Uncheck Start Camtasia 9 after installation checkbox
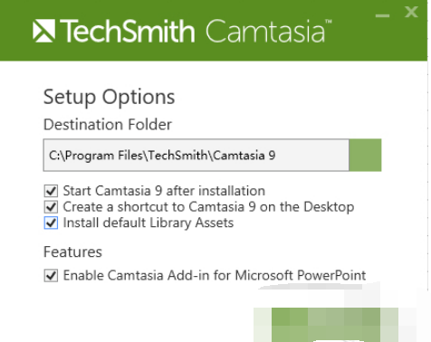The image size is (431, 342). point(51,191)
